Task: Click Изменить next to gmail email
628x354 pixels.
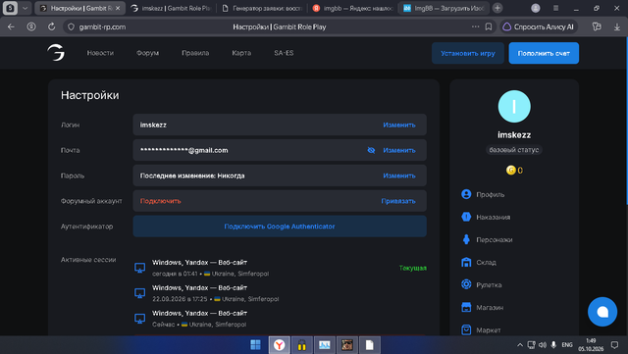Action: click(x=399, y=150)
